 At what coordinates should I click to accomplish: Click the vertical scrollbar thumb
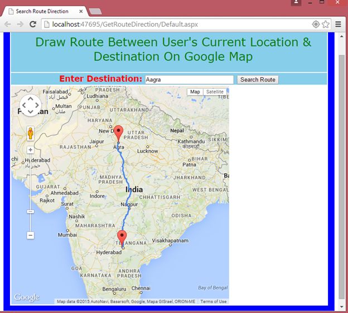coord(342,177)
